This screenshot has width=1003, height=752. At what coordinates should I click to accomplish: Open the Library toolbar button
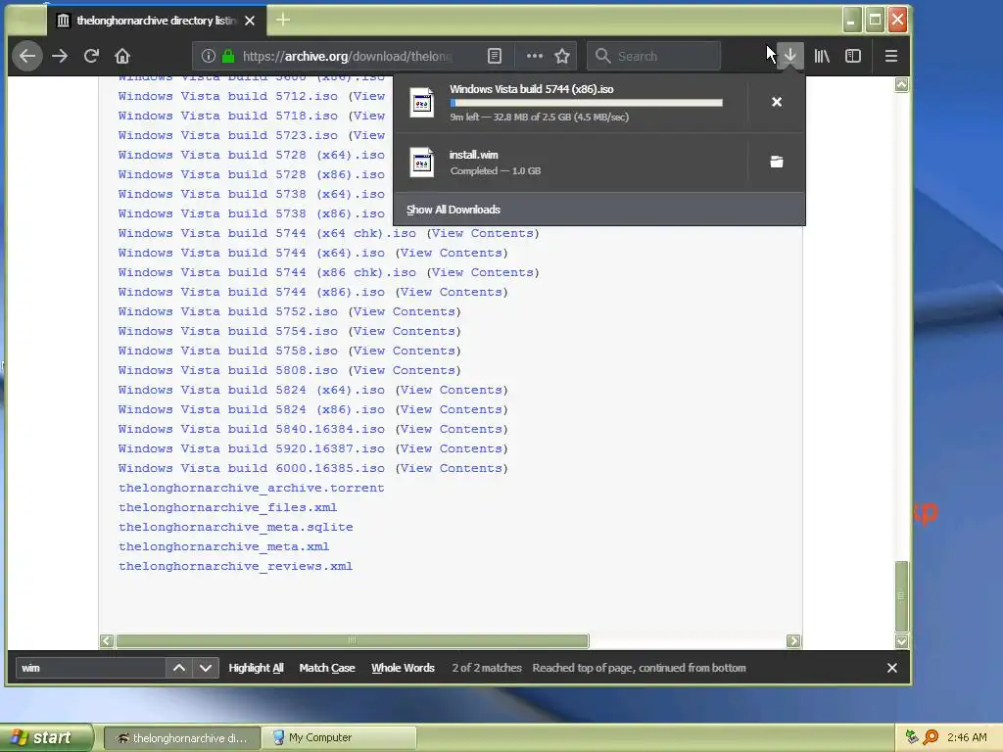pos(822,56)
